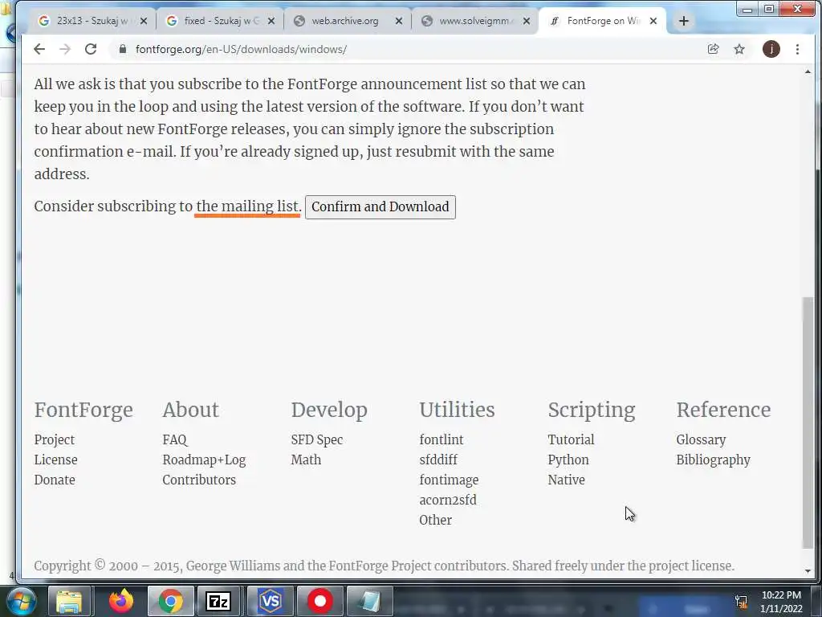Click the Reference footer heading
The image size is (822, 617).
(723, 410)
